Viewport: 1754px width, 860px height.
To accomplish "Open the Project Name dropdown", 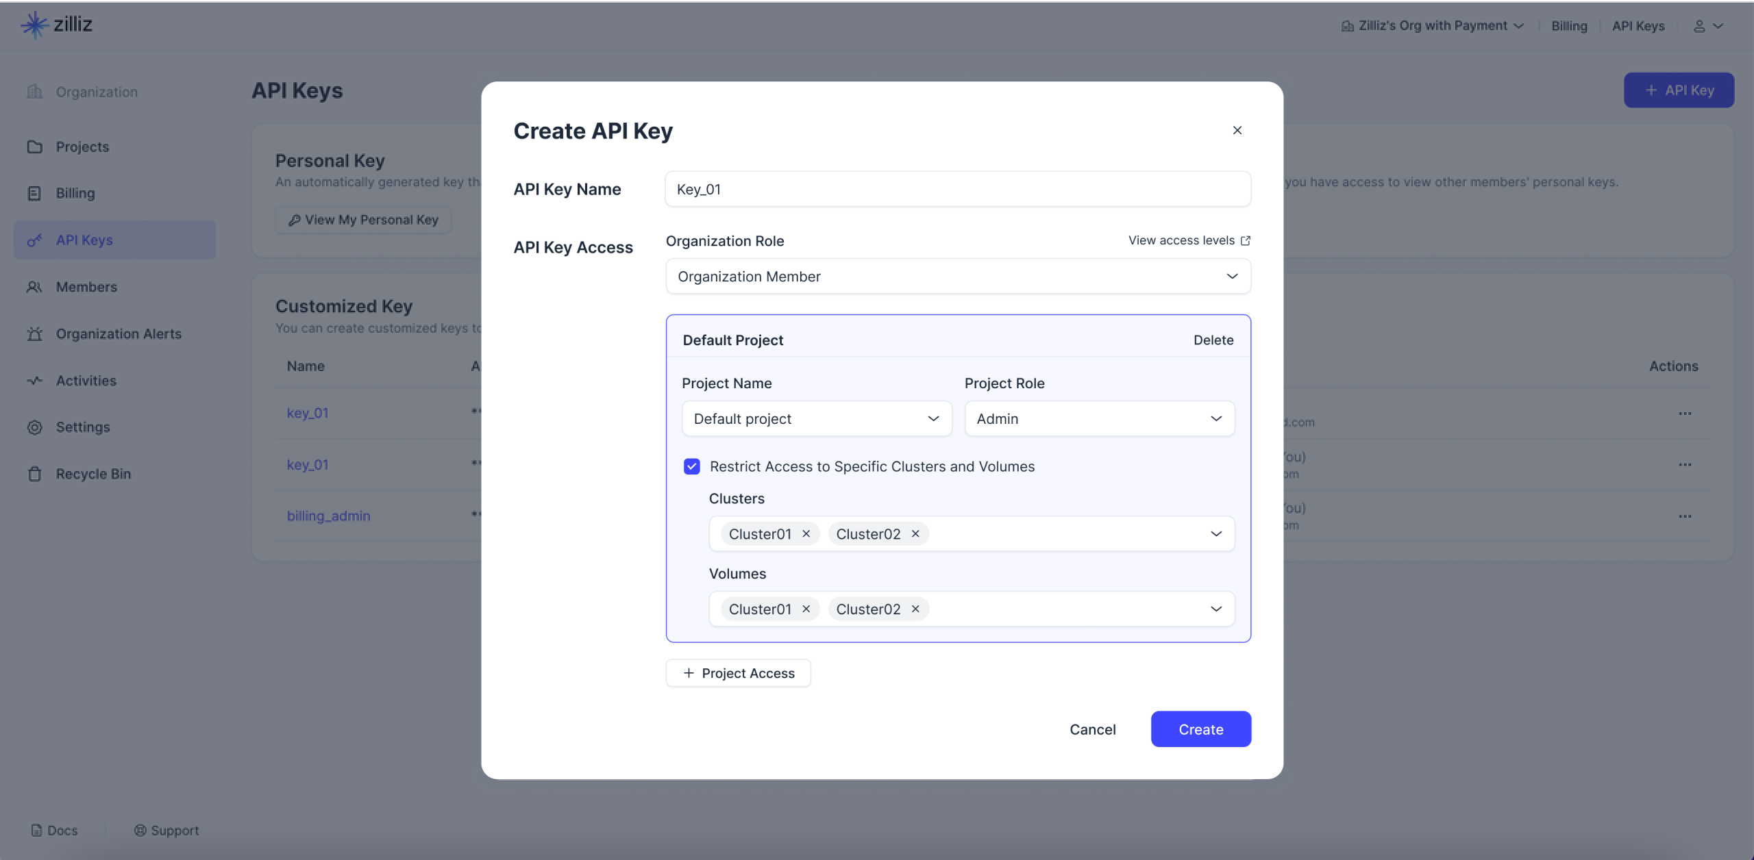I will [x=816, y=418].
